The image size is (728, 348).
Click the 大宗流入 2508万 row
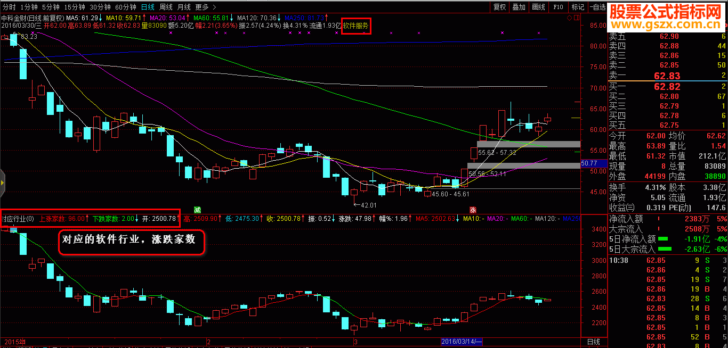[668, 229]
